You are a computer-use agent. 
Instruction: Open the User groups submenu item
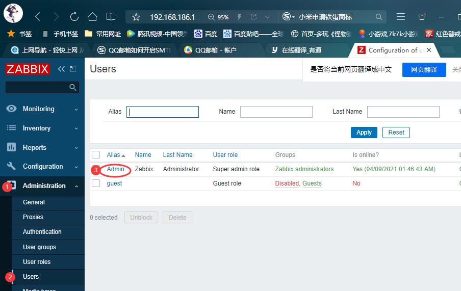click(48, 247)
